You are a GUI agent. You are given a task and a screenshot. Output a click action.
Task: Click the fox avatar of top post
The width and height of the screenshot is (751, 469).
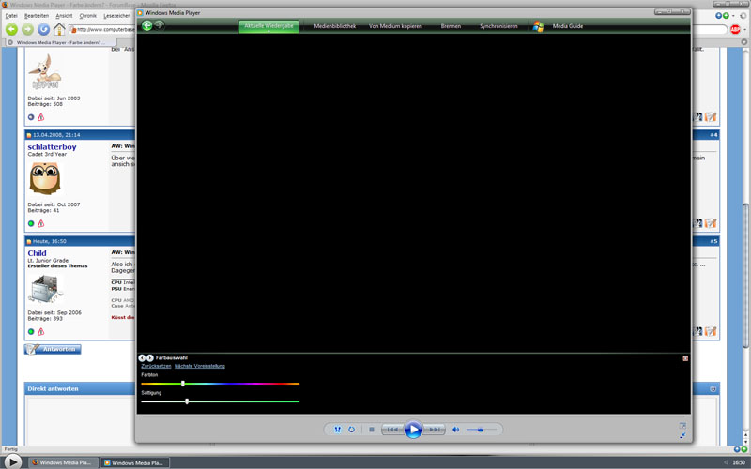[x=45, y=72]
